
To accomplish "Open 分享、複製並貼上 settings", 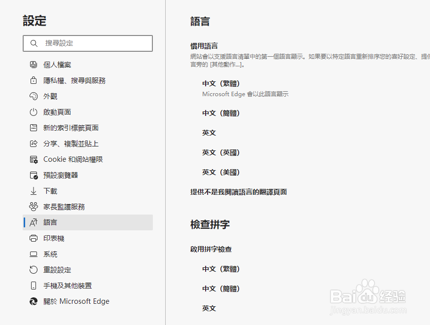I will click(x=88, y=144).
